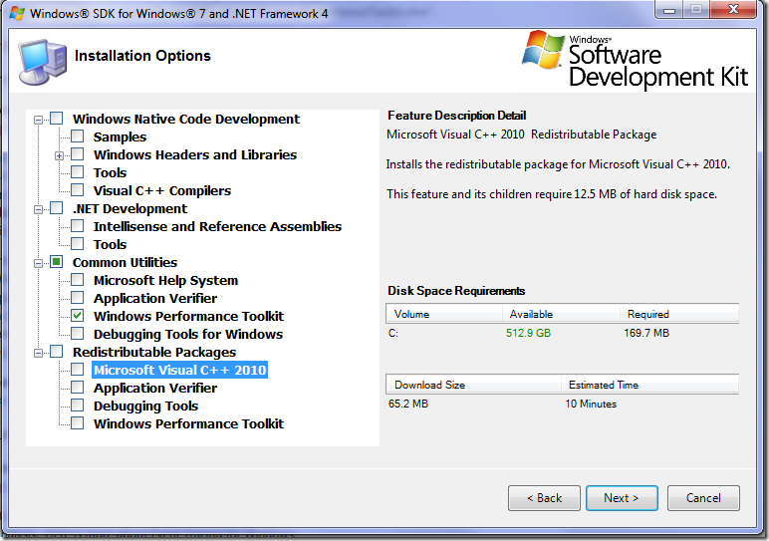Select the Redistributable Packages label

point(154,352)
